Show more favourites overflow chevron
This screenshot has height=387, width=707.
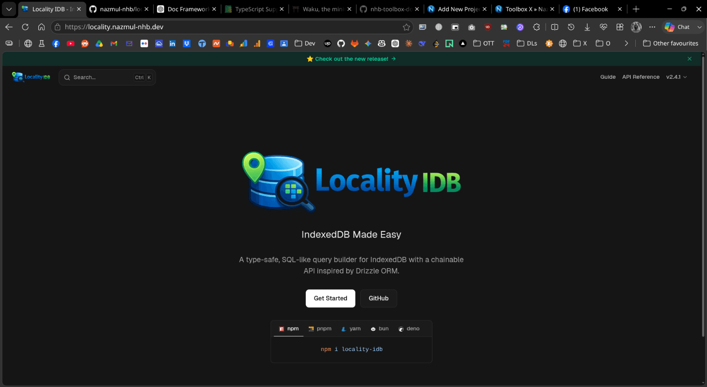(626, 44)
